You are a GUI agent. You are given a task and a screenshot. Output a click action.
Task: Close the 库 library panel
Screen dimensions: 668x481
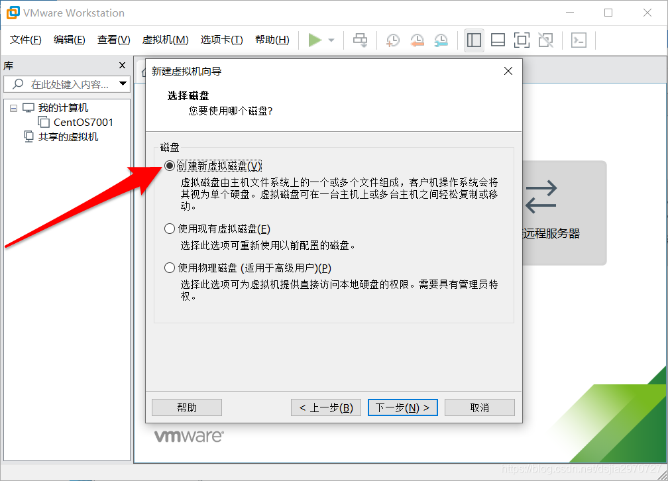(122, 65)
